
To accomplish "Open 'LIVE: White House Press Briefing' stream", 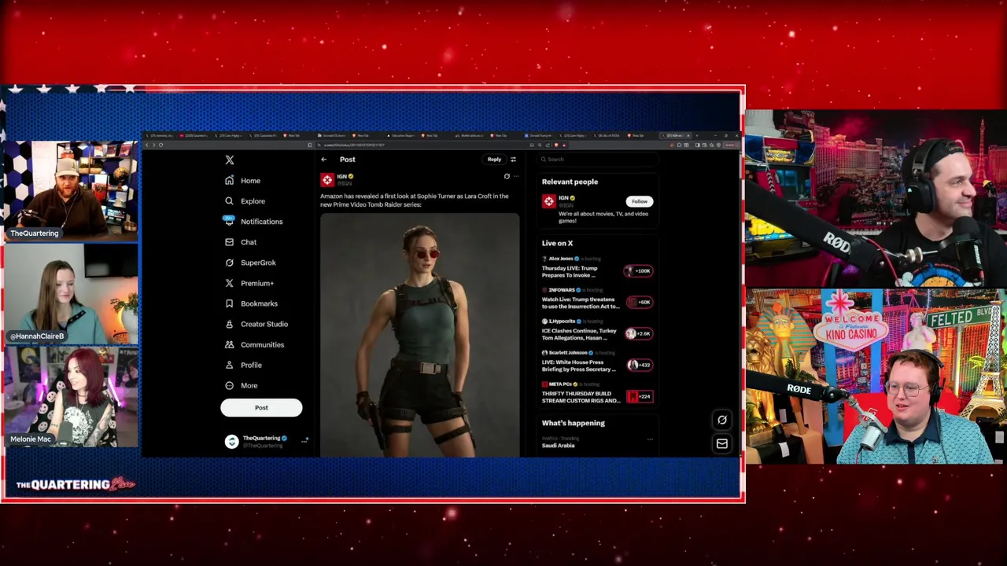I will point(578,366).
